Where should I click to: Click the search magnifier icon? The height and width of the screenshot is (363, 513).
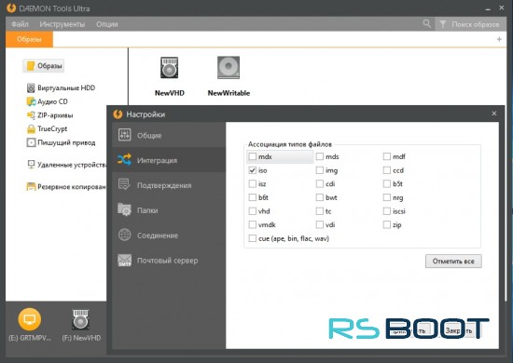(x=426, y=24)
